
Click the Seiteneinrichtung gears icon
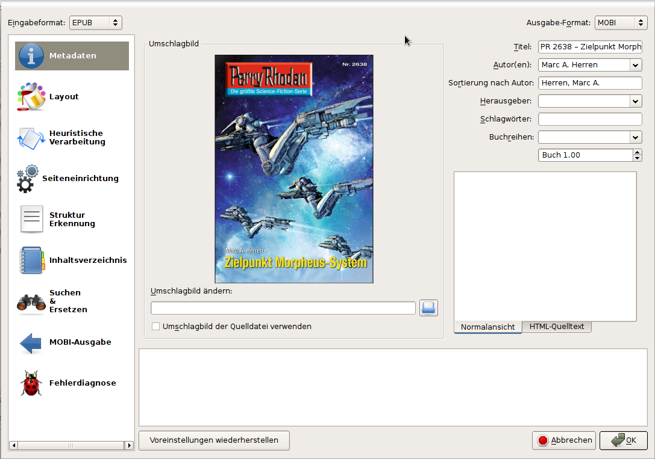coord(28,179)
